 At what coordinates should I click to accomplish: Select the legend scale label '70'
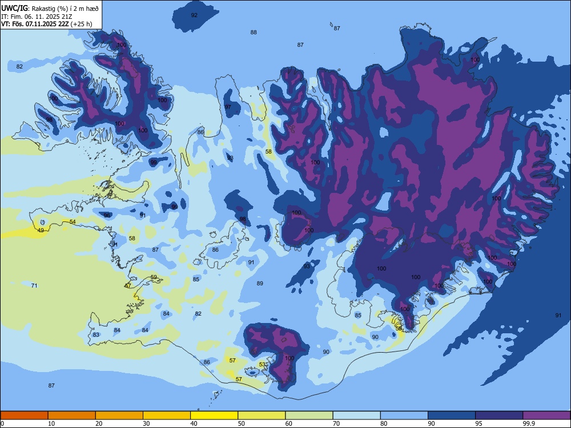coord(336,423)
